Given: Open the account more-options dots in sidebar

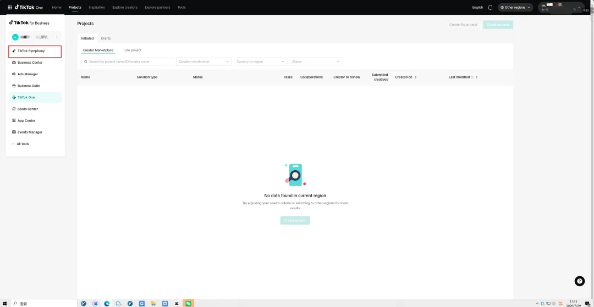Looking at the screenshot, I should coord(57,37).
